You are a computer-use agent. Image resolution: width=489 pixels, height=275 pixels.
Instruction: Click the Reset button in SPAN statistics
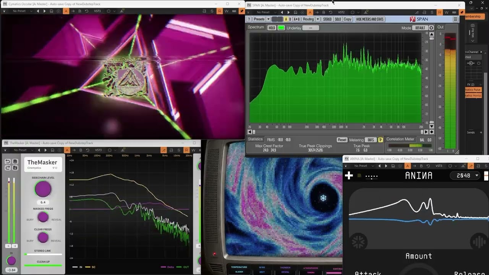[342, 140]
